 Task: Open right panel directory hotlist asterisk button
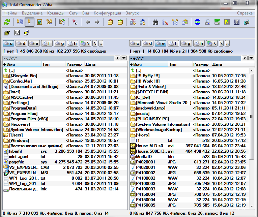click(x=245, y=58)
